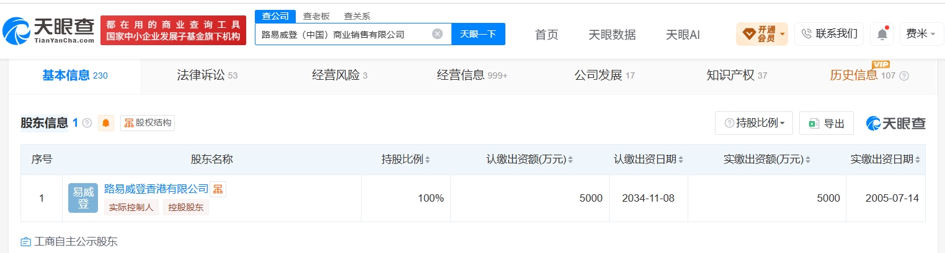Click the notification bell in header
This screenshot has width=945, height=253.
coord(881,34)
